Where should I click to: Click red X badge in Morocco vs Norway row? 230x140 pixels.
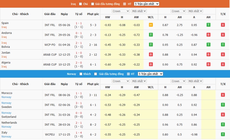point(223,95)
